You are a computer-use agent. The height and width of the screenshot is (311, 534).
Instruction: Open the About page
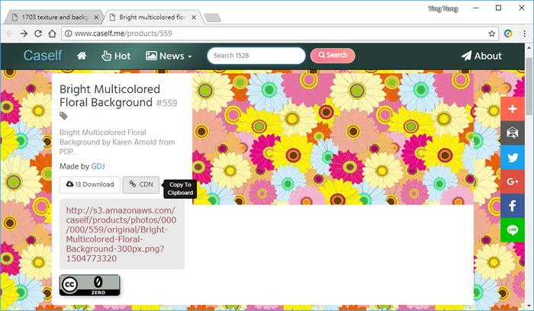(481, 56)
